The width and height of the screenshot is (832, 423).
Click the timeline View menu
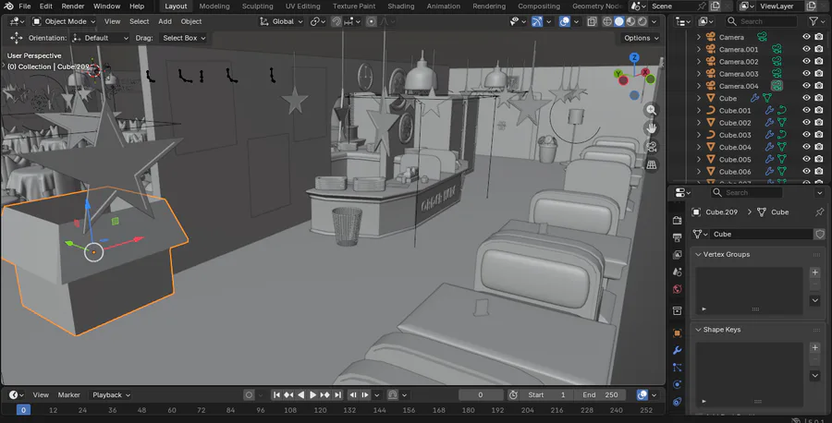coord(41,395)
